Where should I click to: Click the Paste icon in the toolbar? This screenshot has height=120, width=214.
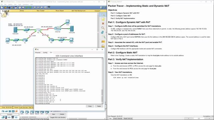click(23, 7)
